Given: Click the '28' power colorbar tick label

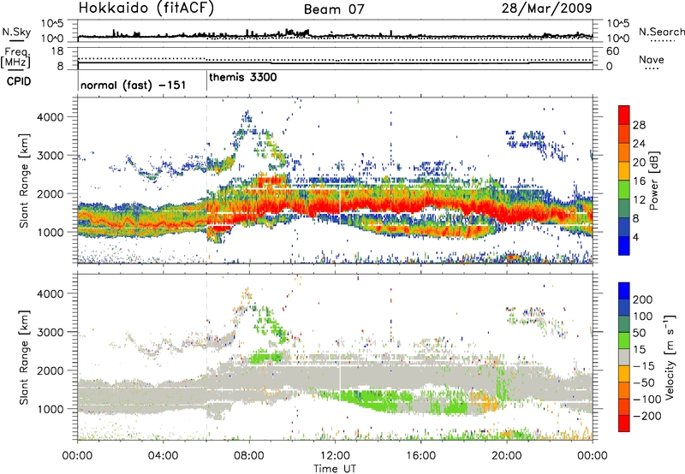Looking at the screenshot, I should [639, 125].
